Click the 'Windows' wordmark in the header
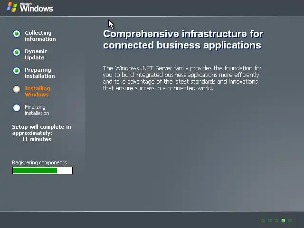 pyautogui.click(x=36, y=9)
